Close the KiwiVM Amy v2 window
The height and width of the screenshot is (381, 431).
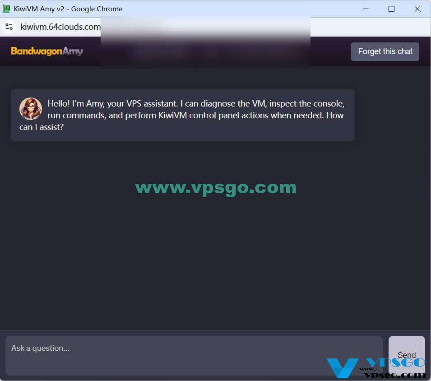point(417,9)
